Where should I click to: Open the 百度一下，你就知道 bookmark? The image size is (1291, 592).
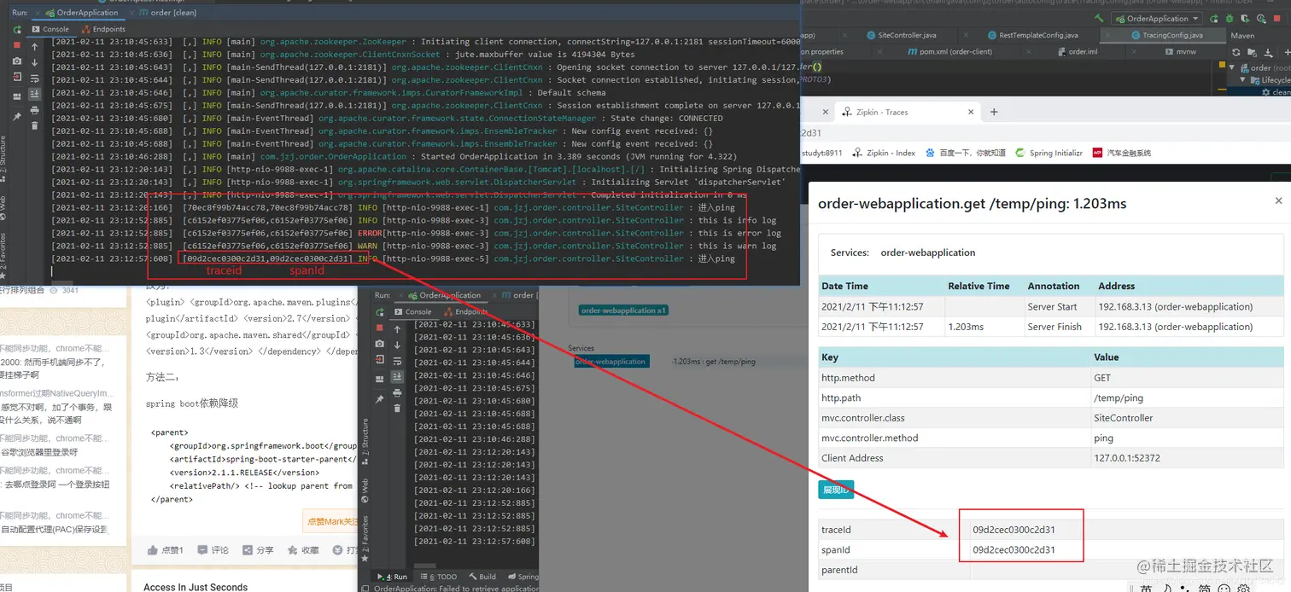click(x=965, y=153)
